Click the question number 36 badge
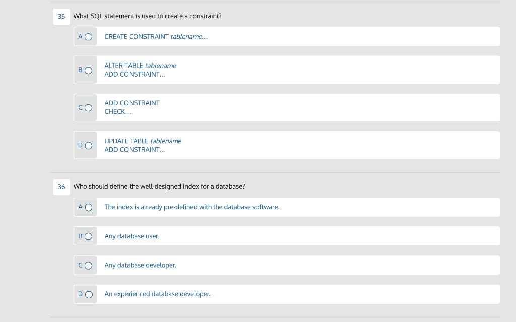This screenshot has width=516, height=322. click(x=61, y=186)
